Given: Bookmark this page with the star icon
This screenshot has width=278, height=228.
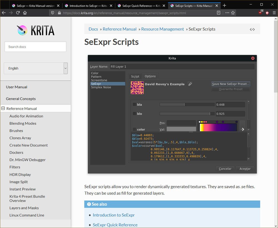Looking at the screenshot, I should [x=233, y=13].
